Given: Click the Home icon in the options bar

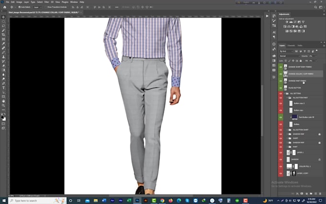Looking at the screenshot, I should click(5, 7).
